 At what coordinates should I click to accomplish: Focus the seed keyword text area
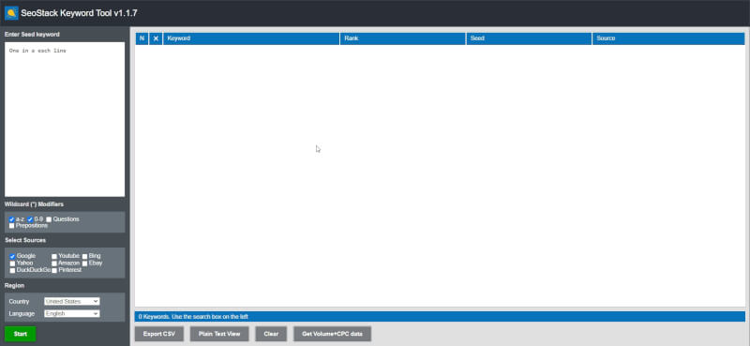pyautogui.click(x=65, y=119)
